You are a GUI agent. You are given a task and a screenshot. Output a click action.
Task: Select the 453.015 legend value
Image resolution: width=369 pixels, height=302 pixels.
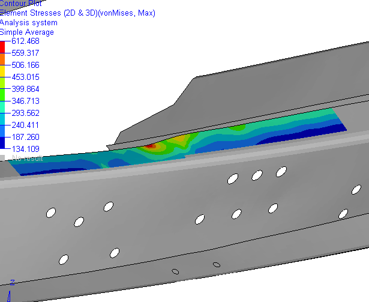tap(25, 77)
